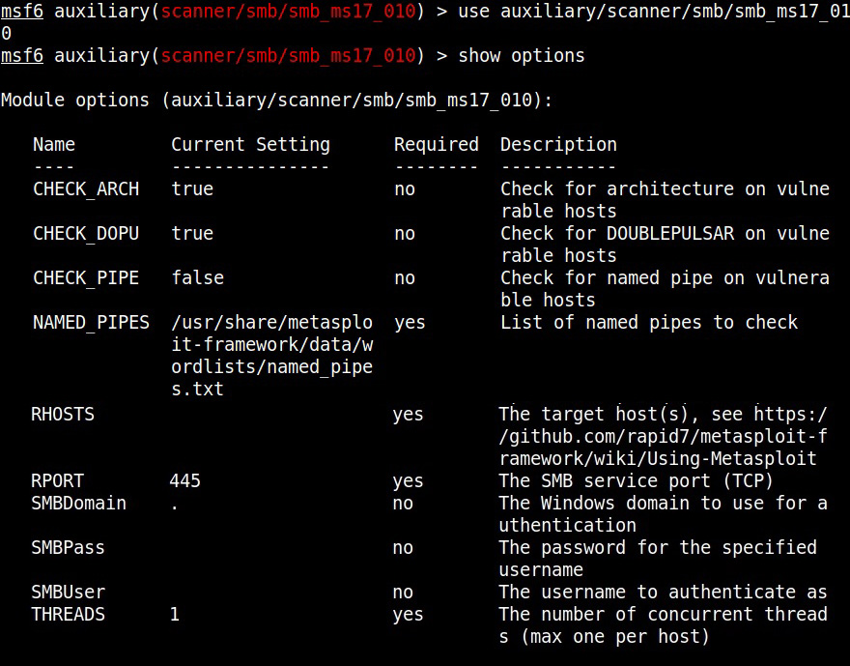
Task: Click the underlined msf6 prompt on second line
Action: click(22, 55)
